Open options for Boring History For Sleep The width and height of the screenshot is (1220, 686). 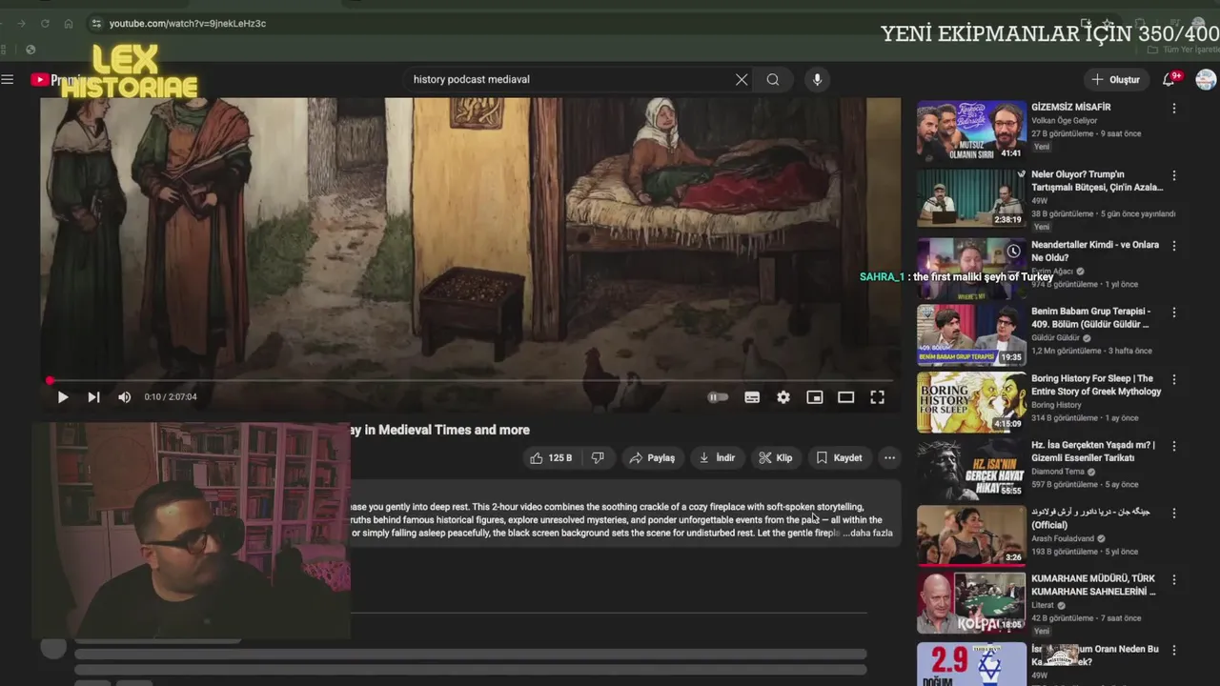point(1174,379)
